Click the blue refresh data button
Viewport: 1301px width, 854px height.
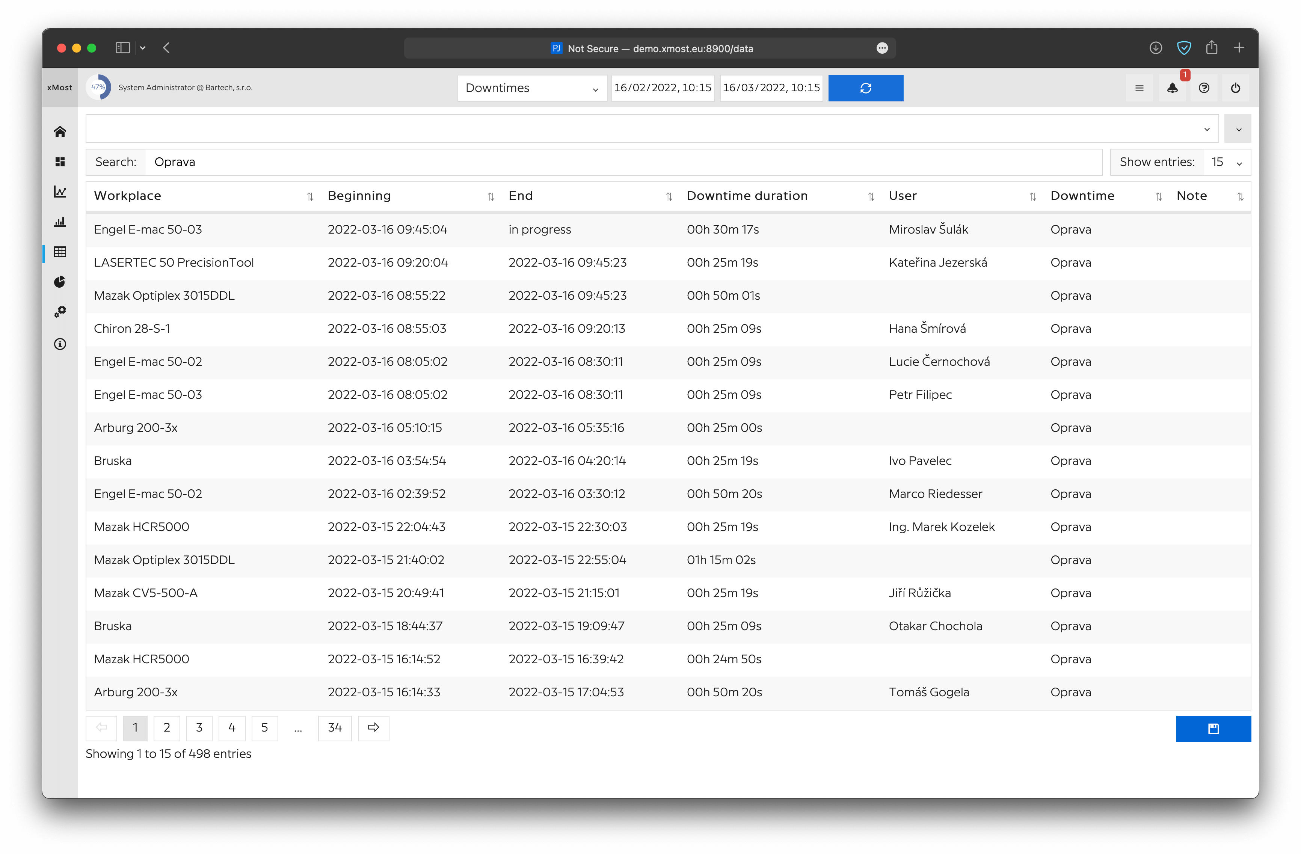click(865, 88)
